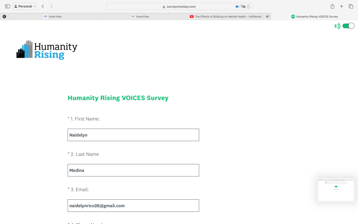
Task: Reload the SurveyMonkey page
Action: pyautogui.click(x=248, y=6)
